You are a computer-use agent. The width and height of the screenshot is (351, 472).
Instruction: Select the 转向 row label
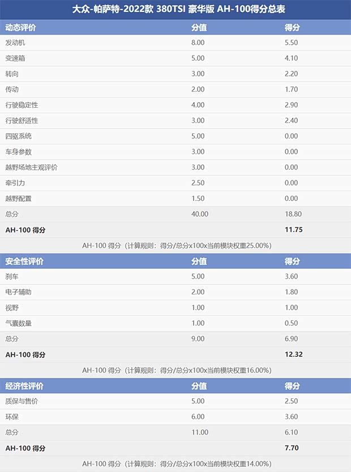click(12, 74)
